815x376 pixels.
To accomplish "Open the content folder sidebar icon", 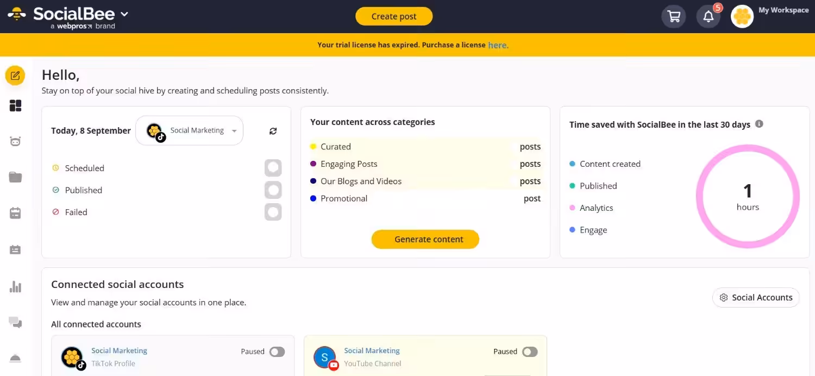I will (15, 177).
